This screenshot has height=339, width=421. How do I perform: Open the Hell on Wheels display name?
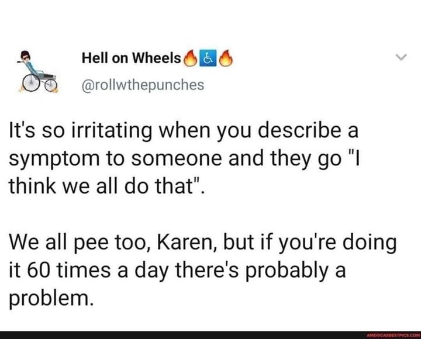click(x=130, y=60)
